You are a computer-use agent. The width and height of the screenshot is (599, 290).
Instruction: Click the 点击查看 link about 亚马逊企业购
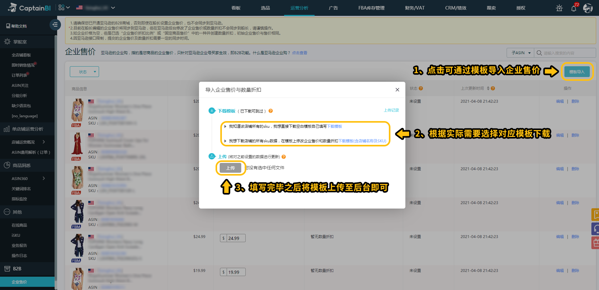pyautogui.click(x=300, y=53)
